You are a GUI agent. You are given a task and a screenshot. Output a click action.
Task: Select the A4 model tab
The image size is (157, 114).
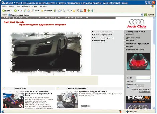pos(46,18)
